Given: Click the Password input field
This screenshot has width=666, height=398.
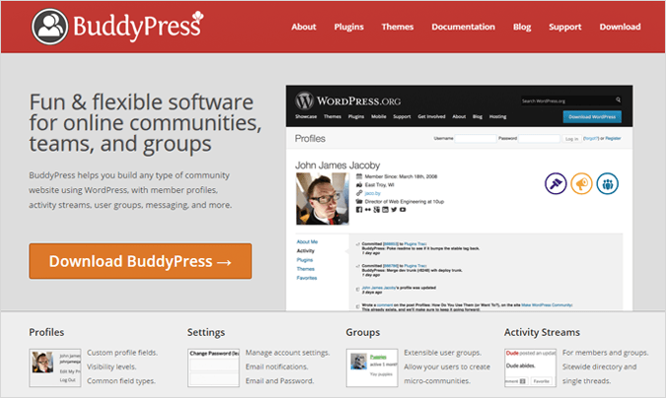Looking at the screenshot, I should 540,138.
